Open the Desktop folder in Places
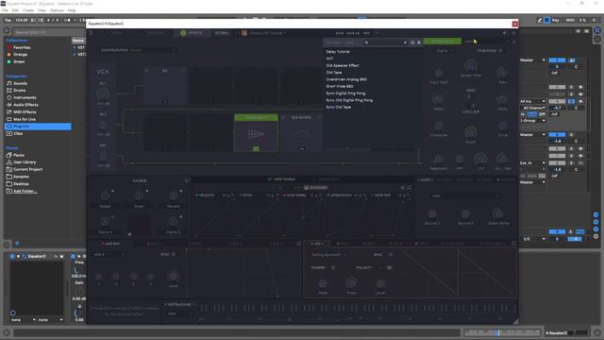 [x=21, y=184]
